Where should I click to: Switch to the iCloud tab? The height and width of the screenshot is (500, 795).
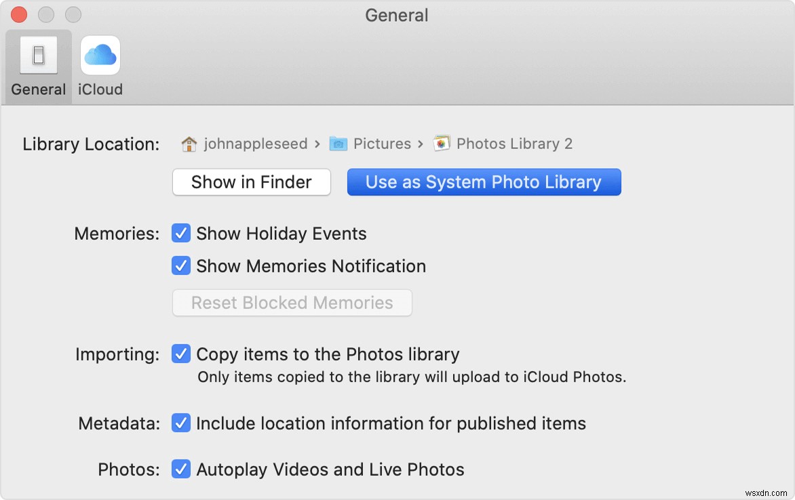coord(100,64)
